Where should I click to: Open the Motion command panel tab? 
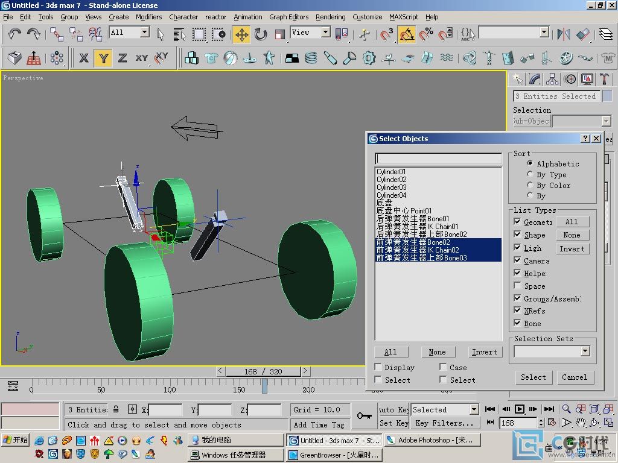(x=570, y=79)
